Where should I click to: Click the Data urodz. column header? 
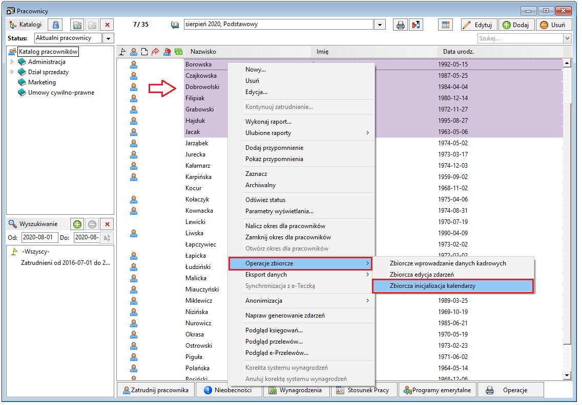pos(500,52)
